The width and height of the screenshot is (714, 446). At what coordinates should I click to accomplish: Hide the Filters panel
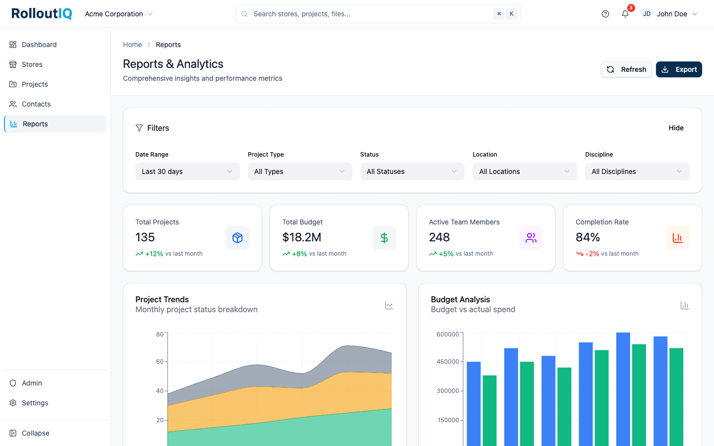point(676,128)
